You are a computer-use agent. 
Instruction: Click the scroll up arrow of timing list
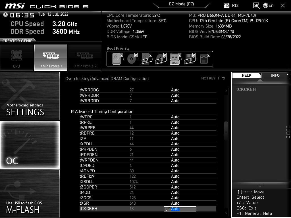tap(226, 91)
